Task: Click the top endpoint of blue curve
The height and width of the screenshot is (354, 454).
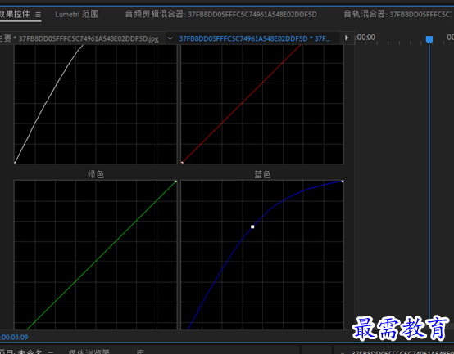Action: pos(343,181)
